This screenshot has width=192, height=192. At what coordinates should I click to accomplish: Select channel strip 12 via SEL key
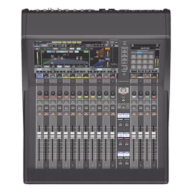click(113, 102)
